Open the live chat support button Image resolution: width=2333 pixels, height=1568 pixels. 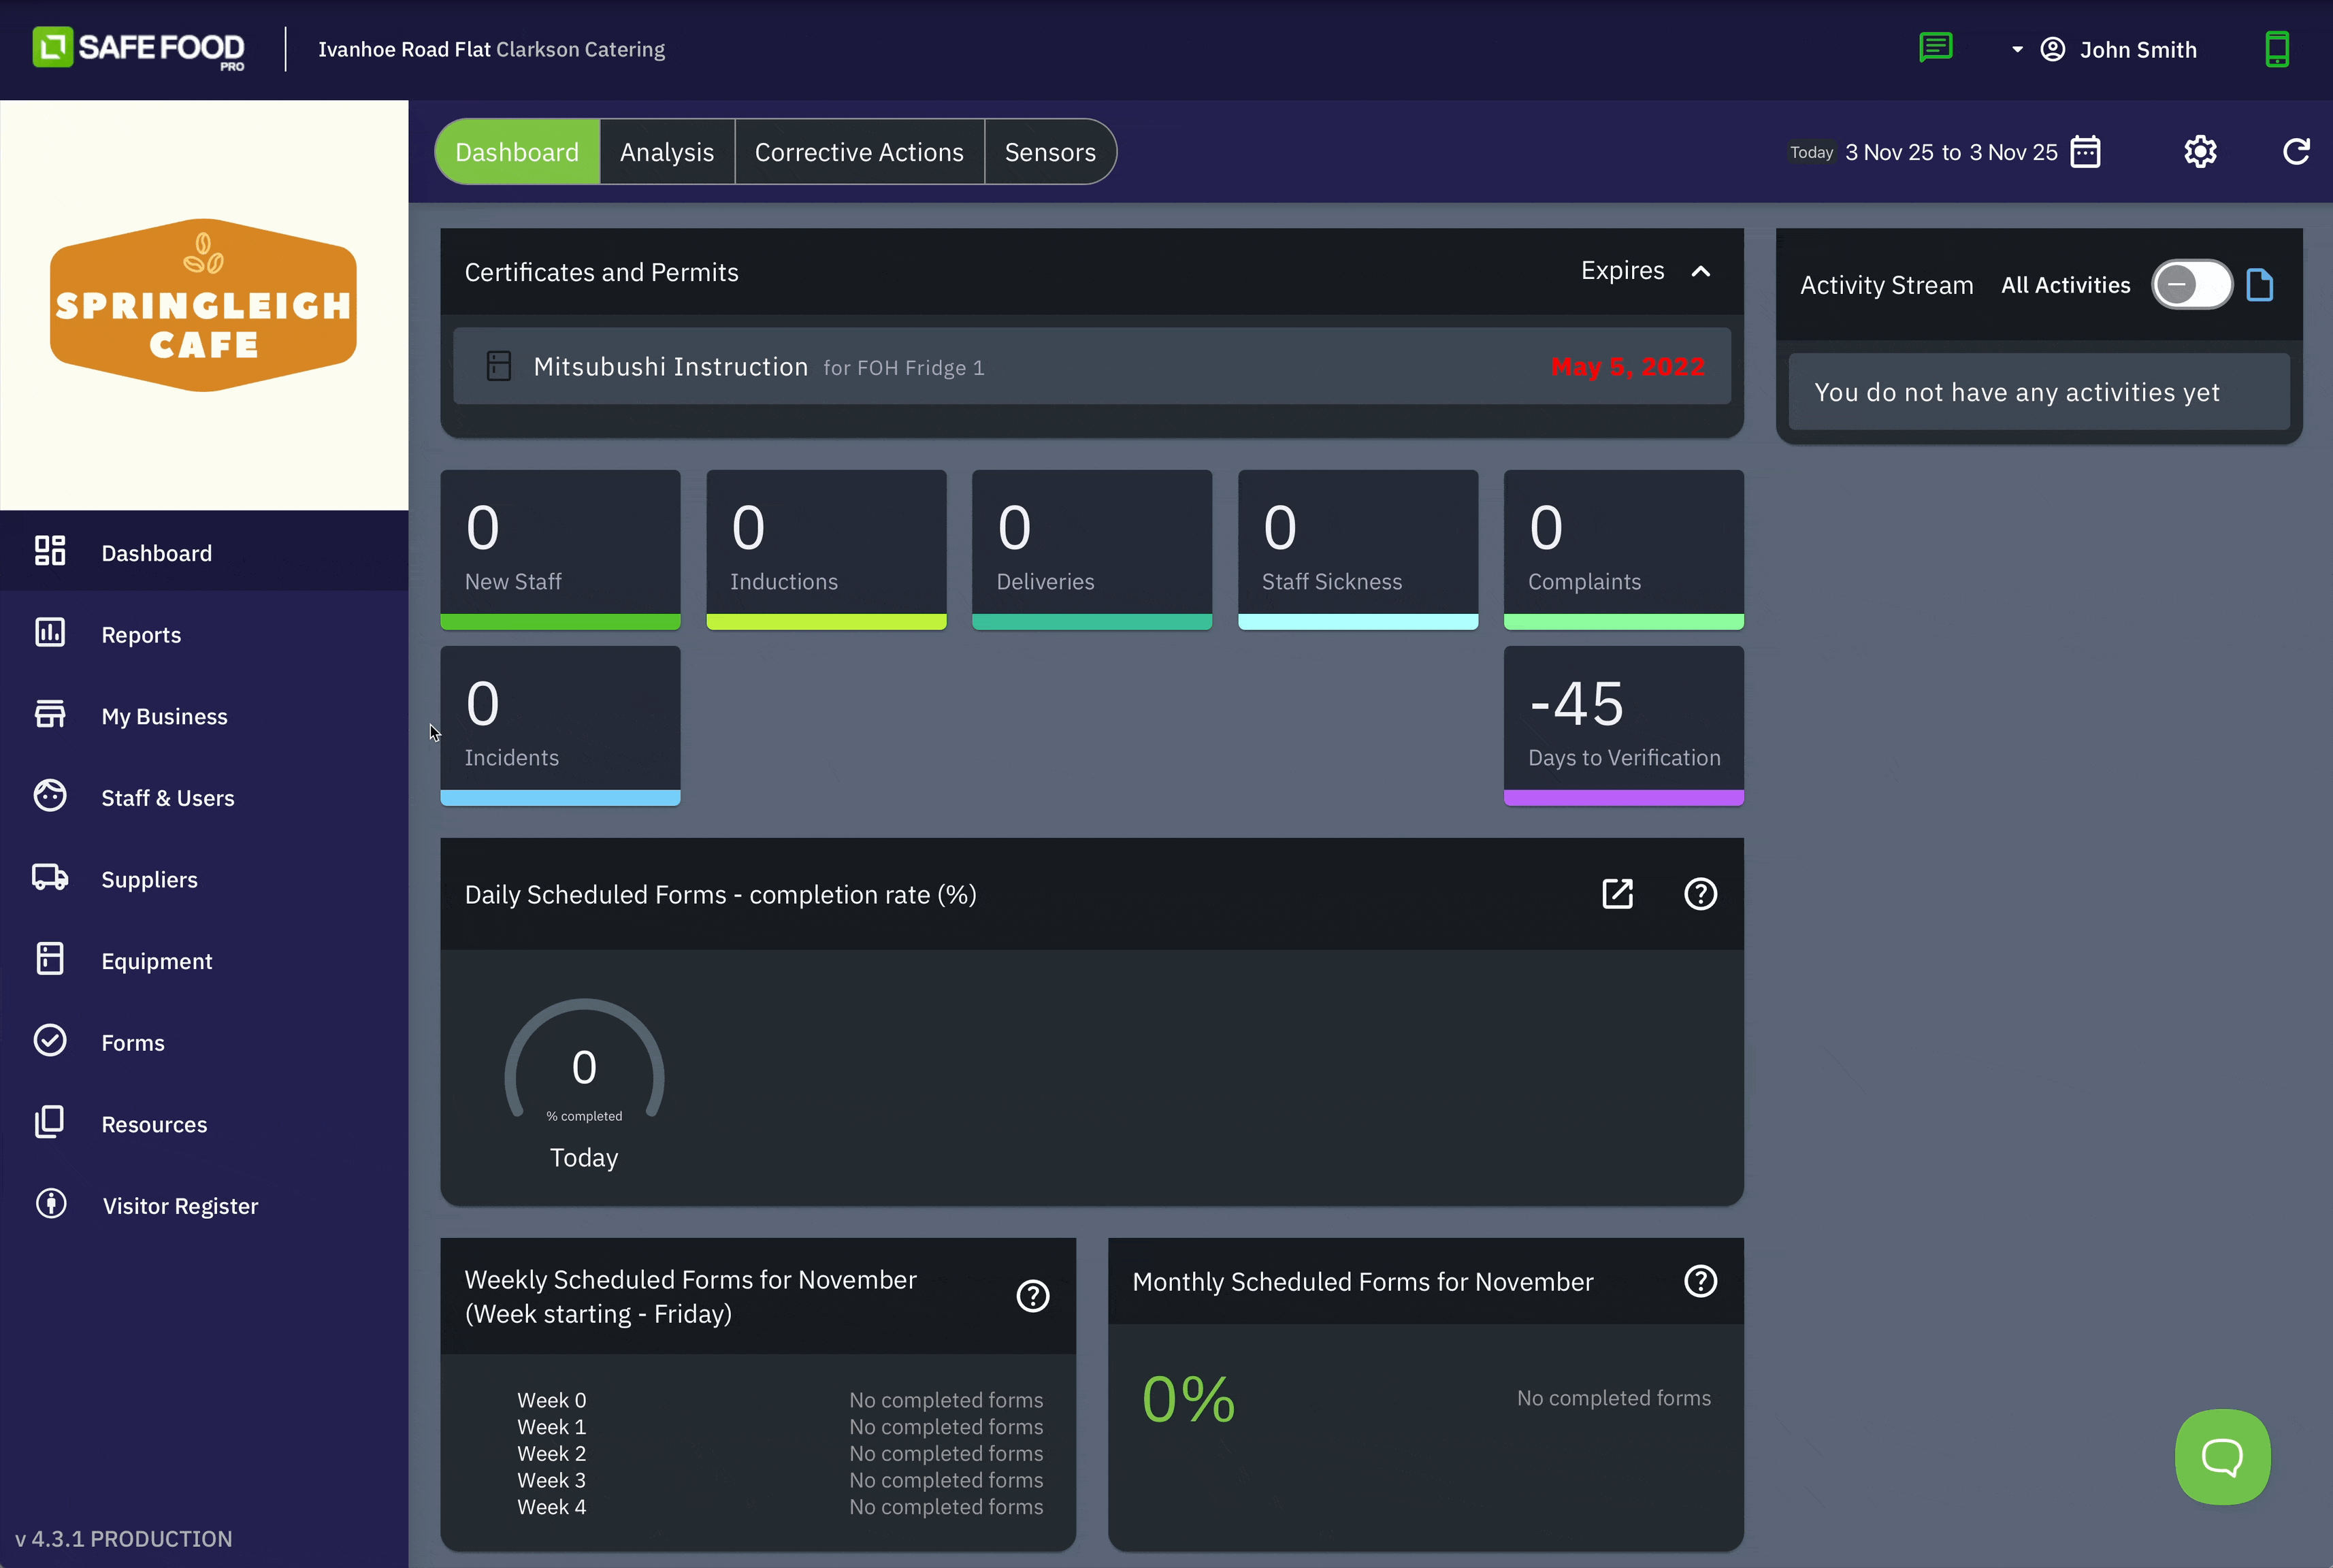coord(2222,1456)
